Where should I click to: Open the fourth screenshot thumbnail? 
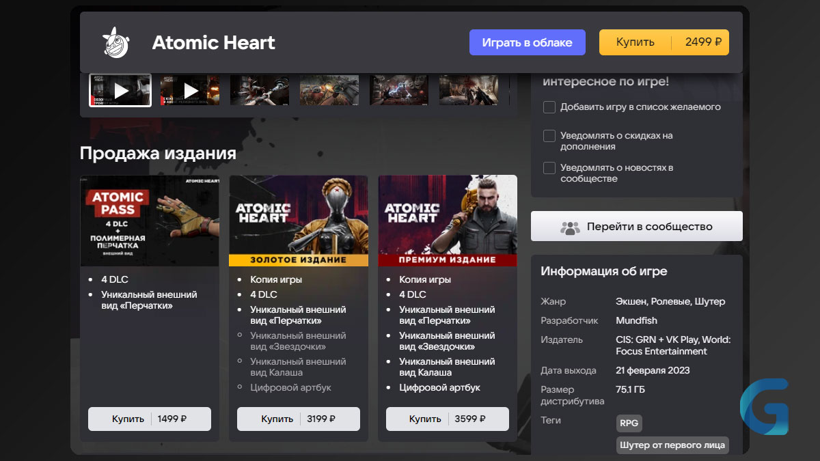[329, 90]
